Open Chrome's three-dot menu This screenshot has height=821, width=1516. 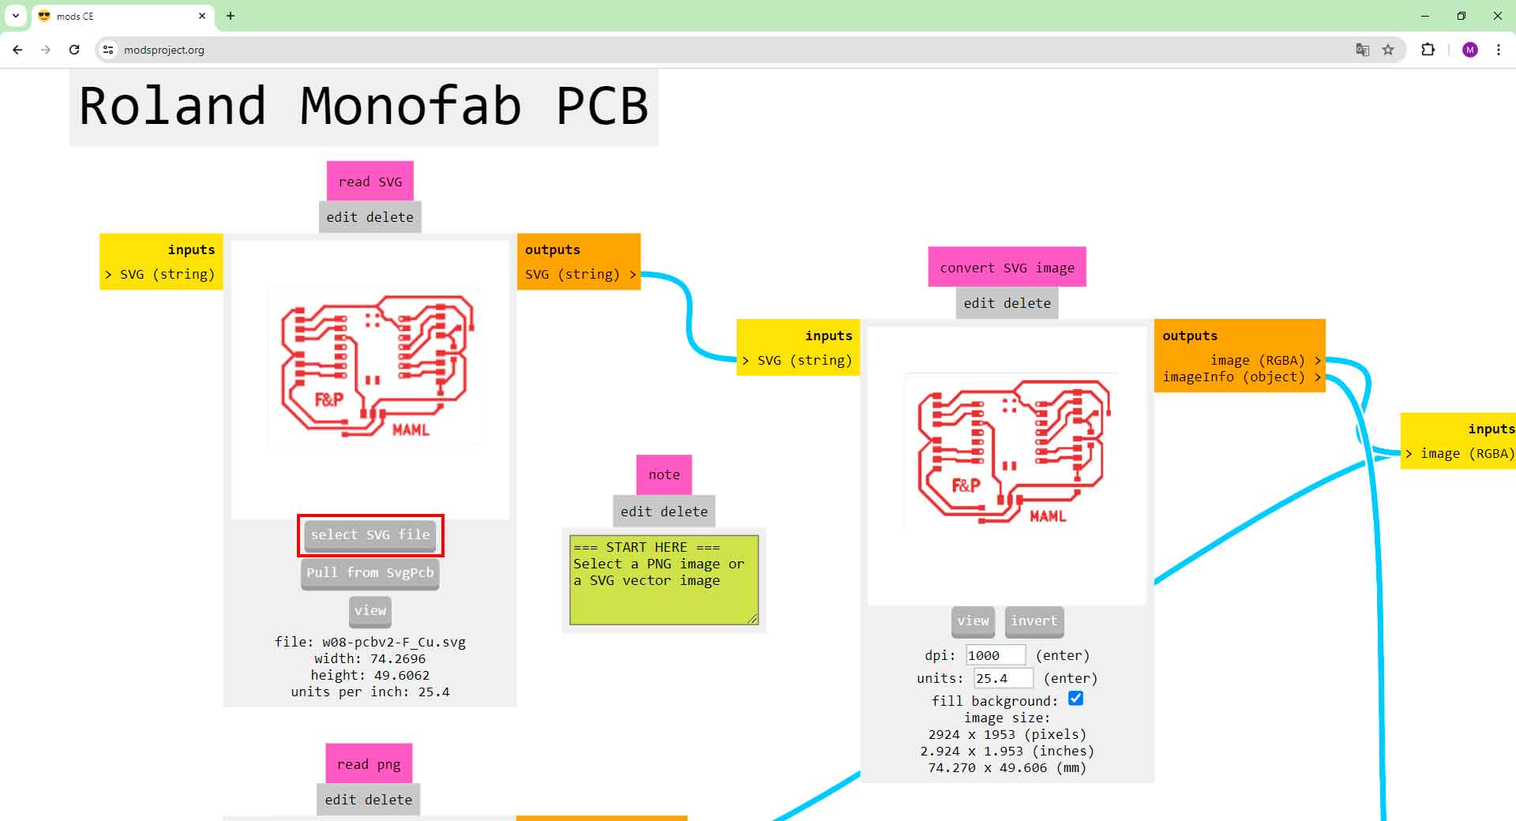click(x=1499, y=50)
